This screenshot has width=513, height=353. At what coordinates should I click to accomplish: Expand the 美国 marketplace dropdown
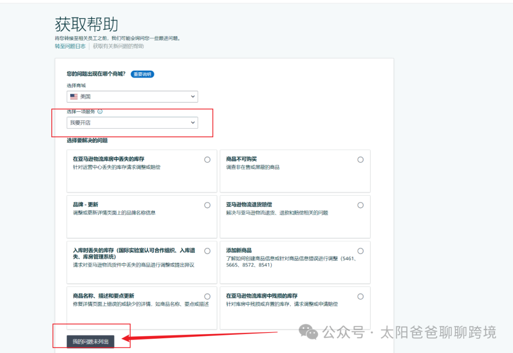click(x=132, y=96)
